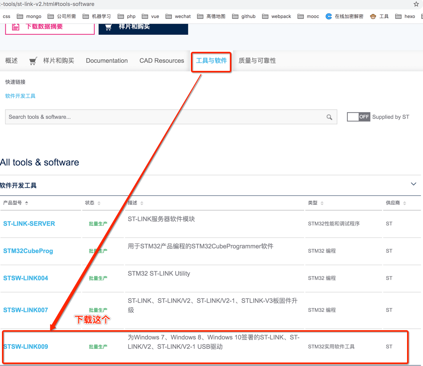Screen dimensions: 423x366
Task: Click the search magnifier icon
Action: pyautogui.click(x=329, y=117)
